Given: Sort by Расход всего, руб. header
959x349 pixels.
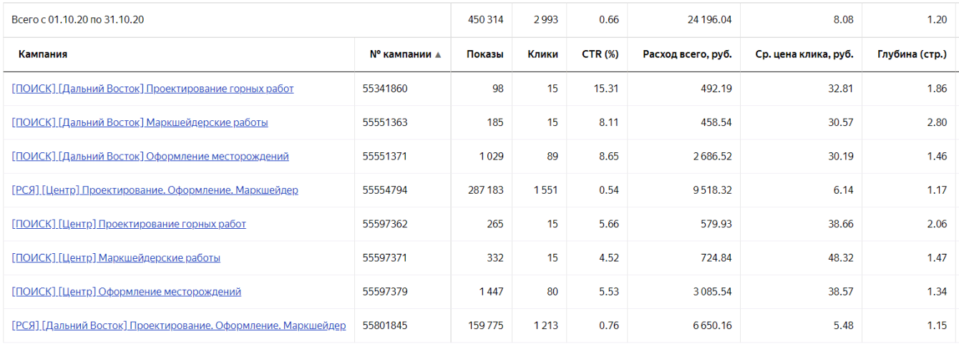Looking at the screenshot, I should pyautogui.click(x=687, y=54).
